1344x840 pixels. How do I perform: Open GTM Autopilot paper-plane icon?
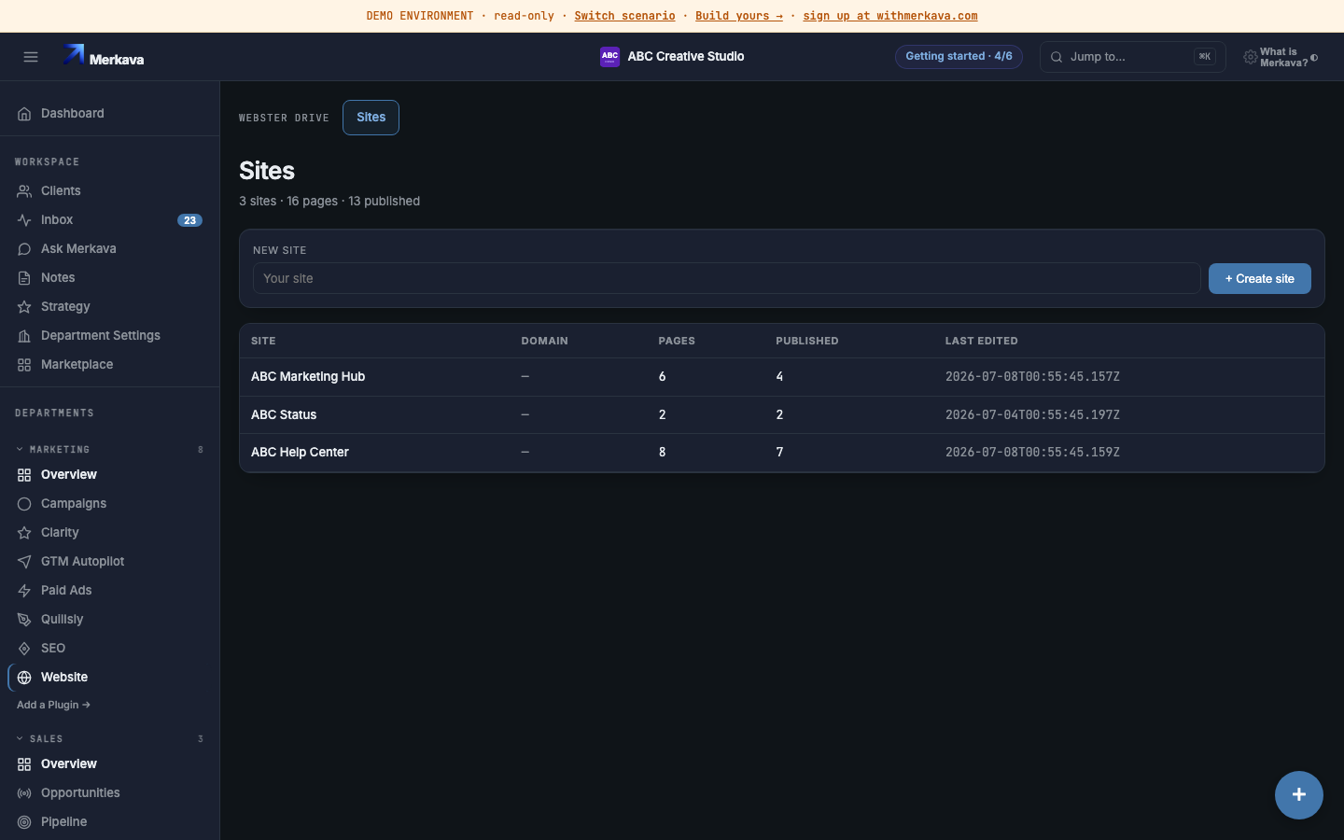24,562
